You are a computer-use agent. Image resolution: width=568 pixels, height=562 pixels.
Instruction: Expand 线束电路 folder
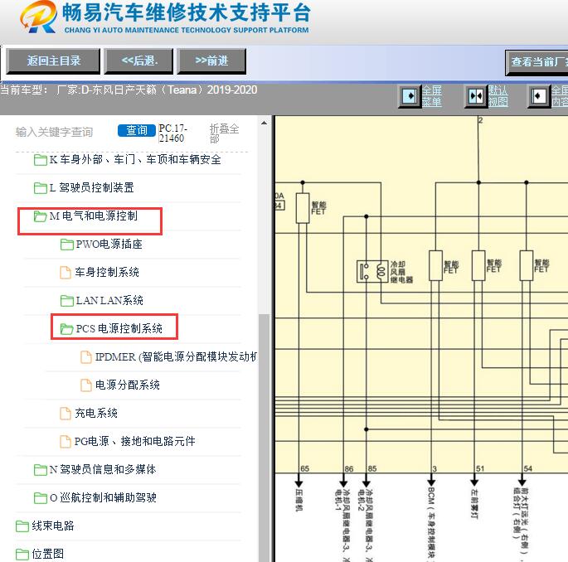(x=53, y=526)
